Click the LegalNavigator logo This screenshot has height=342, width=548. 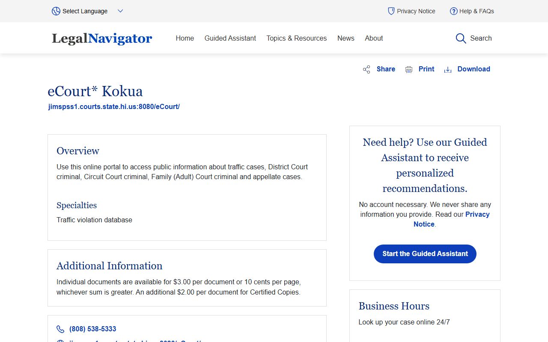(102, 38)
